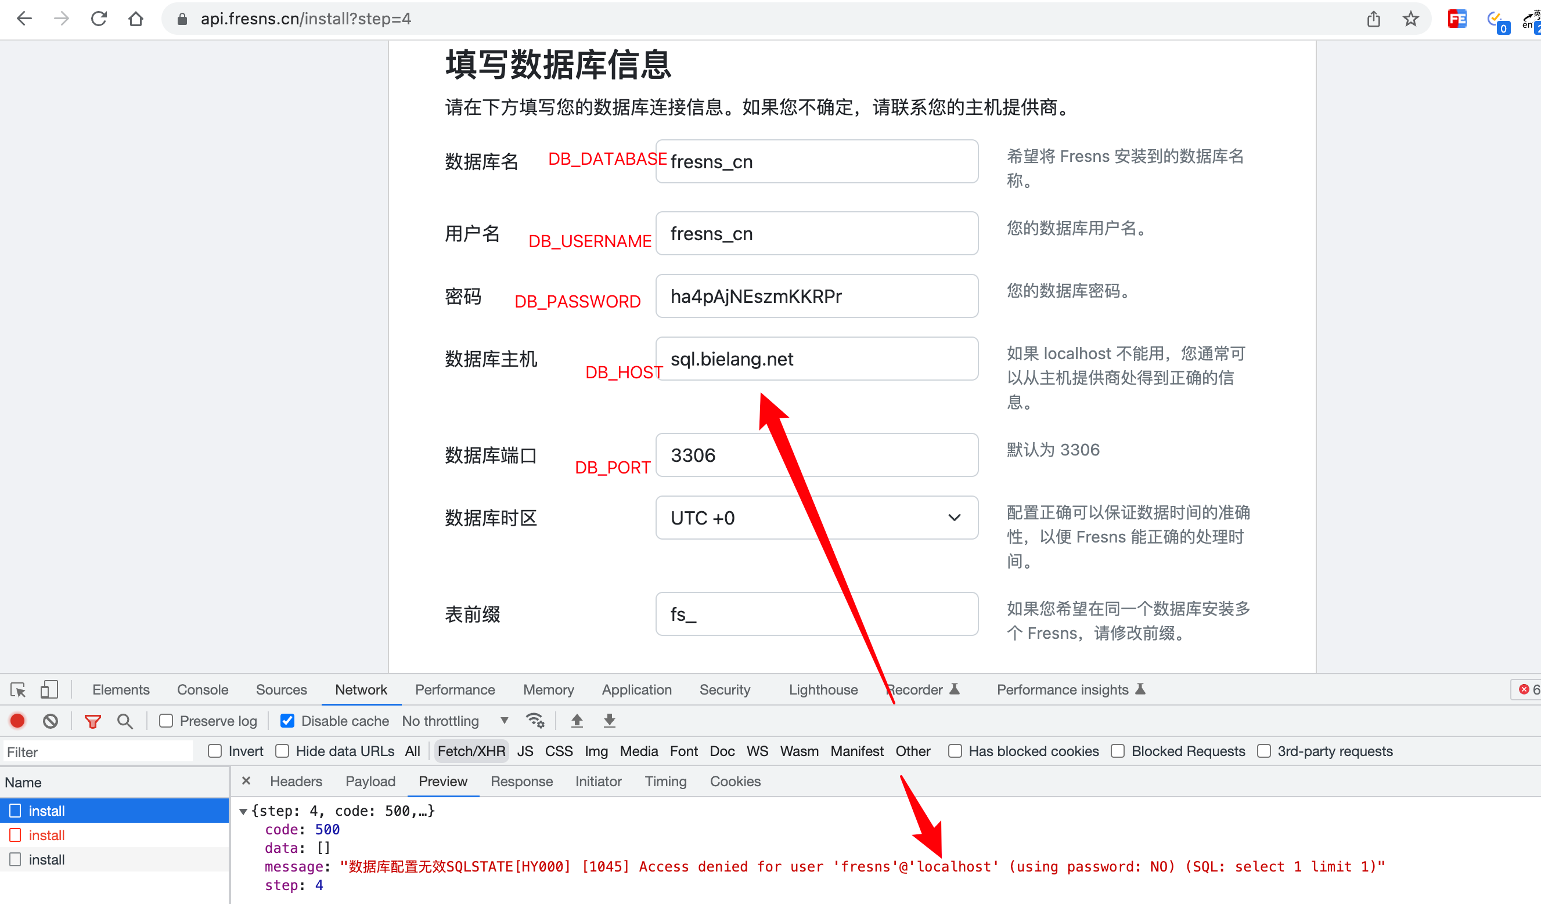Open the Response tab
The width and height of the screenshot is (1541, 904).
coord(521,781)
